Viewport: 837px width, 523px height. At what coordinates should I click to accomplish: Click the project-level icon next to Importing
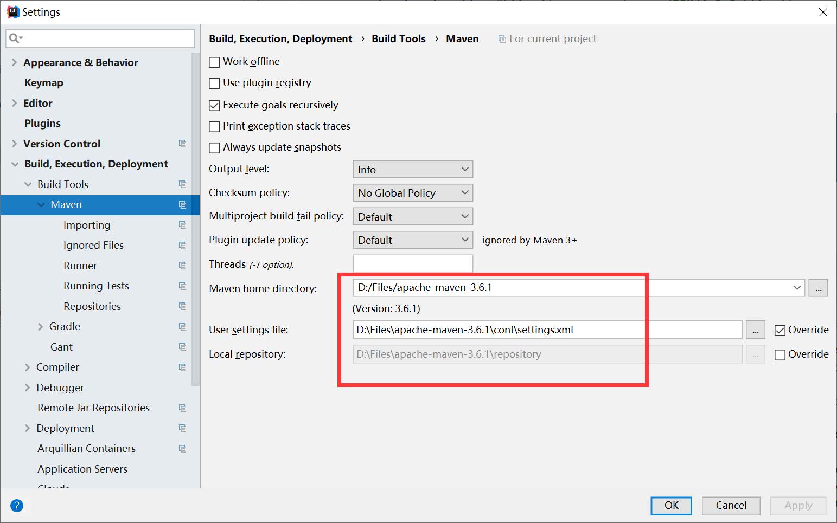[x=182, y=225]
